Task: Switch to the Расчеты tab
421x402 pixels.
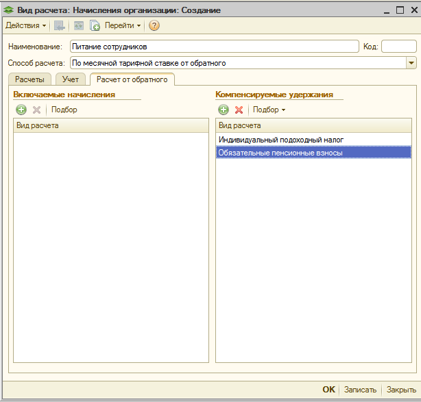Action: point(29,79)
